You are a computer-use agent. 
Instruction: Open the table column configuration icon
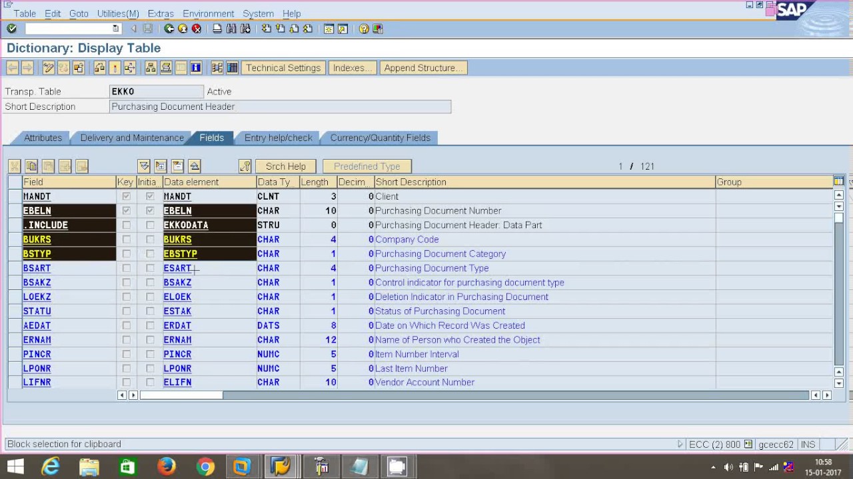coord(838,182)
